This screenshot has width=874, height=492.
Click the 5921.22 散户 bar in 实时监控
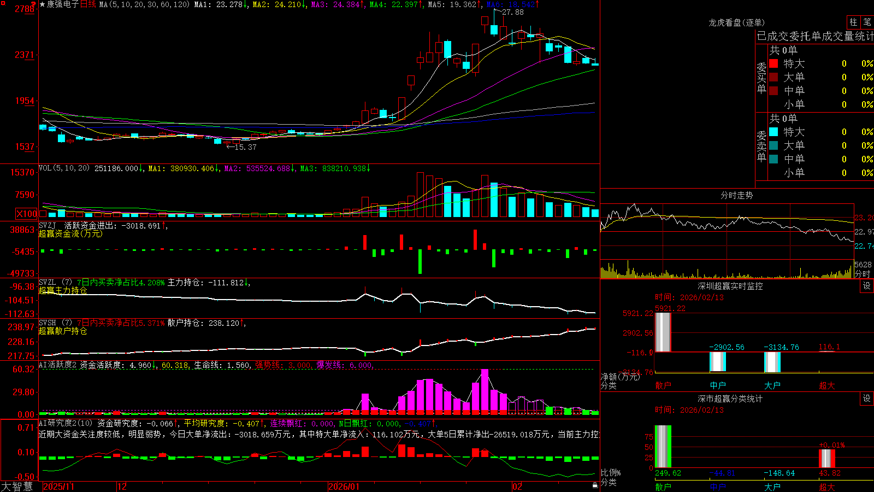[663, 332]
